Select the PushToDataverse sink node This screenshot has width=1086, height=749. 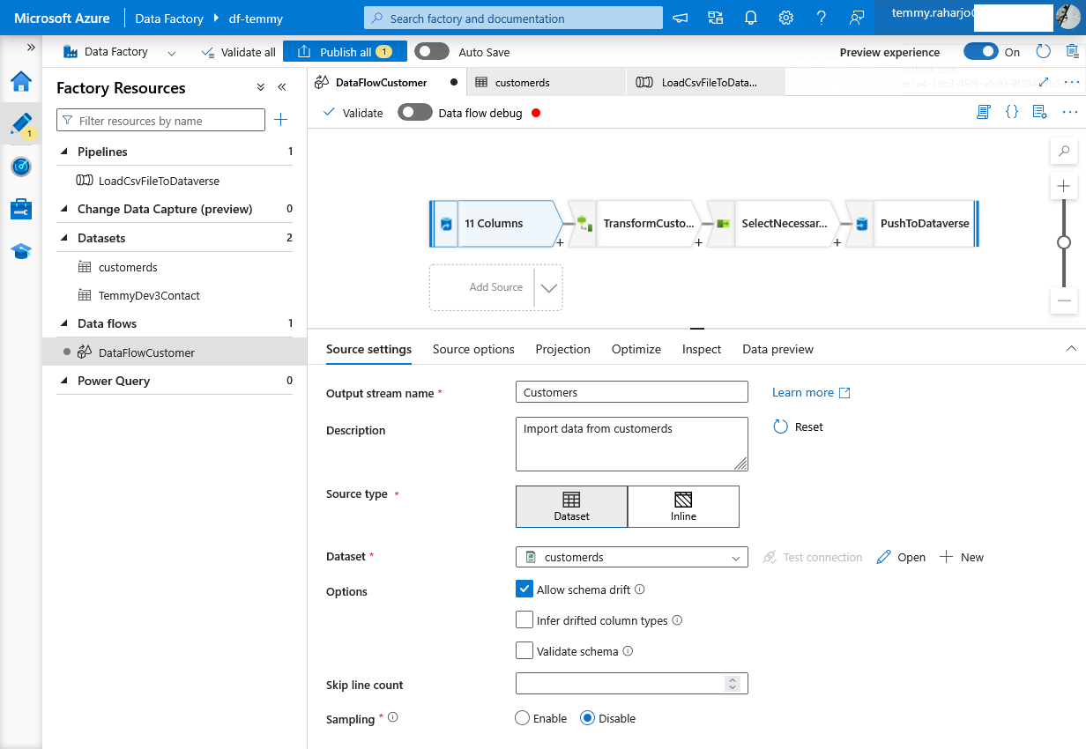coord(912,224)
